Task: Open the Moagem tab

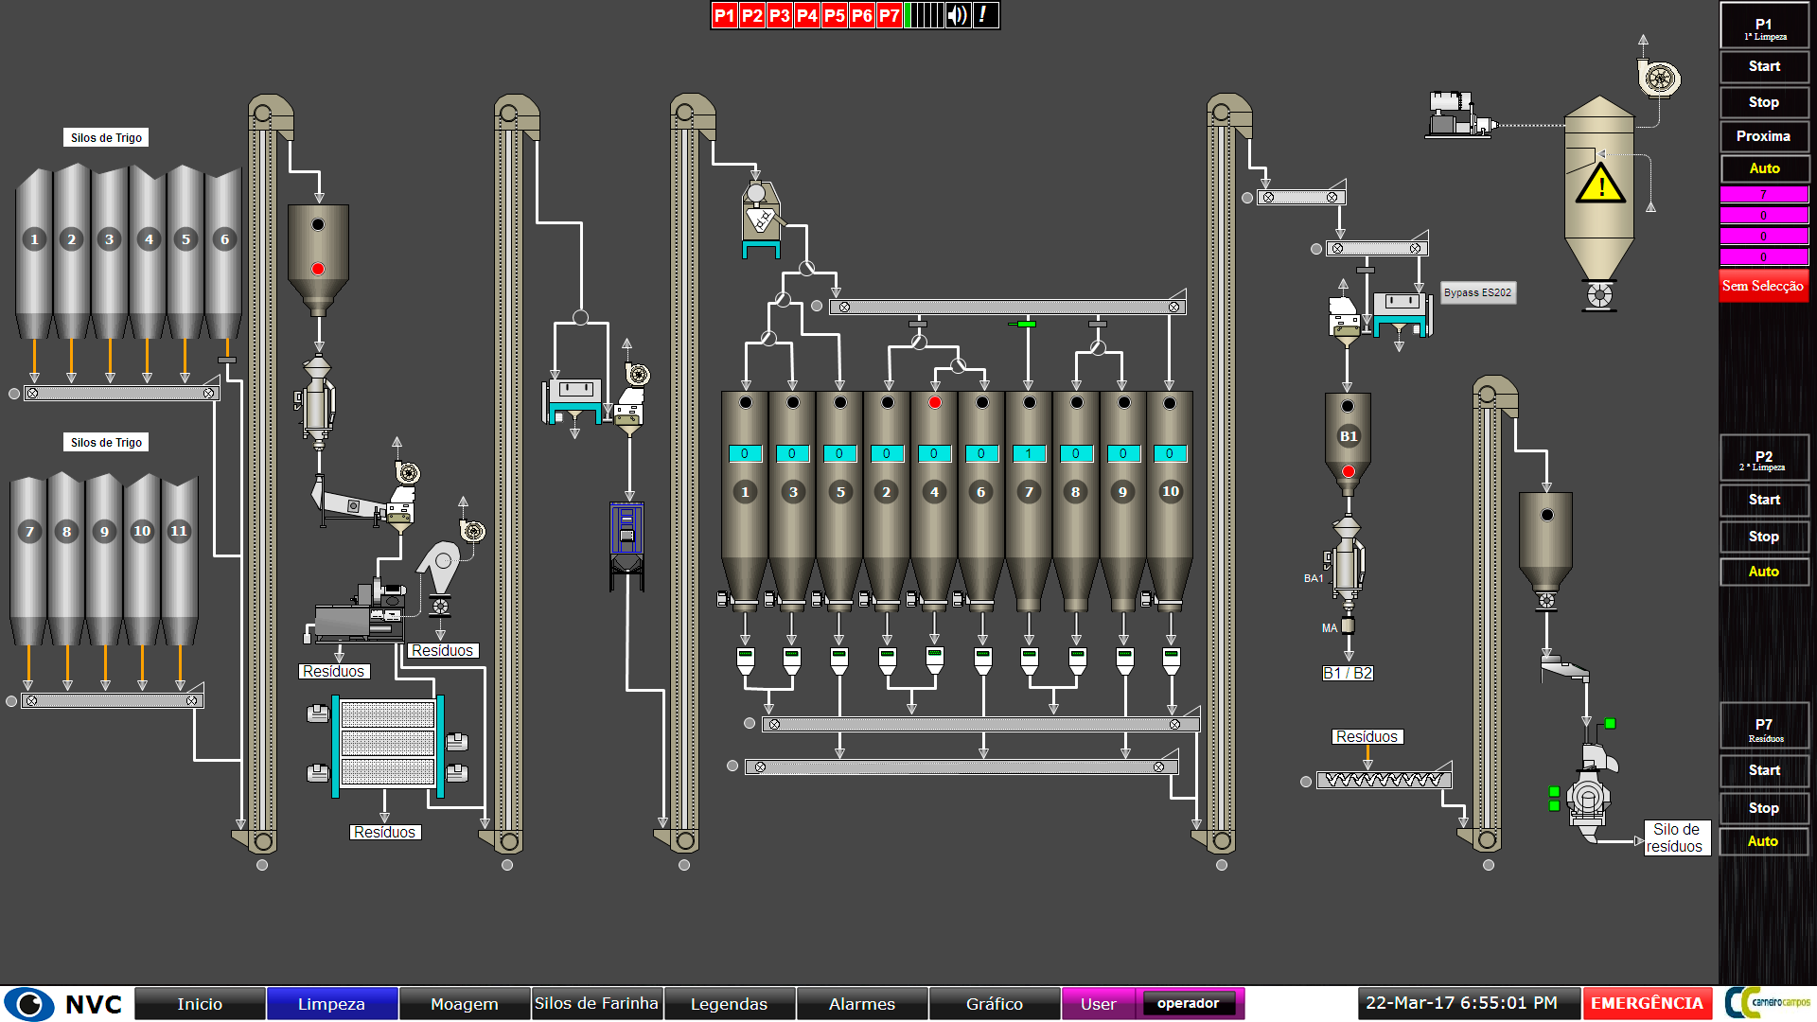Action: coord(464,1003)
